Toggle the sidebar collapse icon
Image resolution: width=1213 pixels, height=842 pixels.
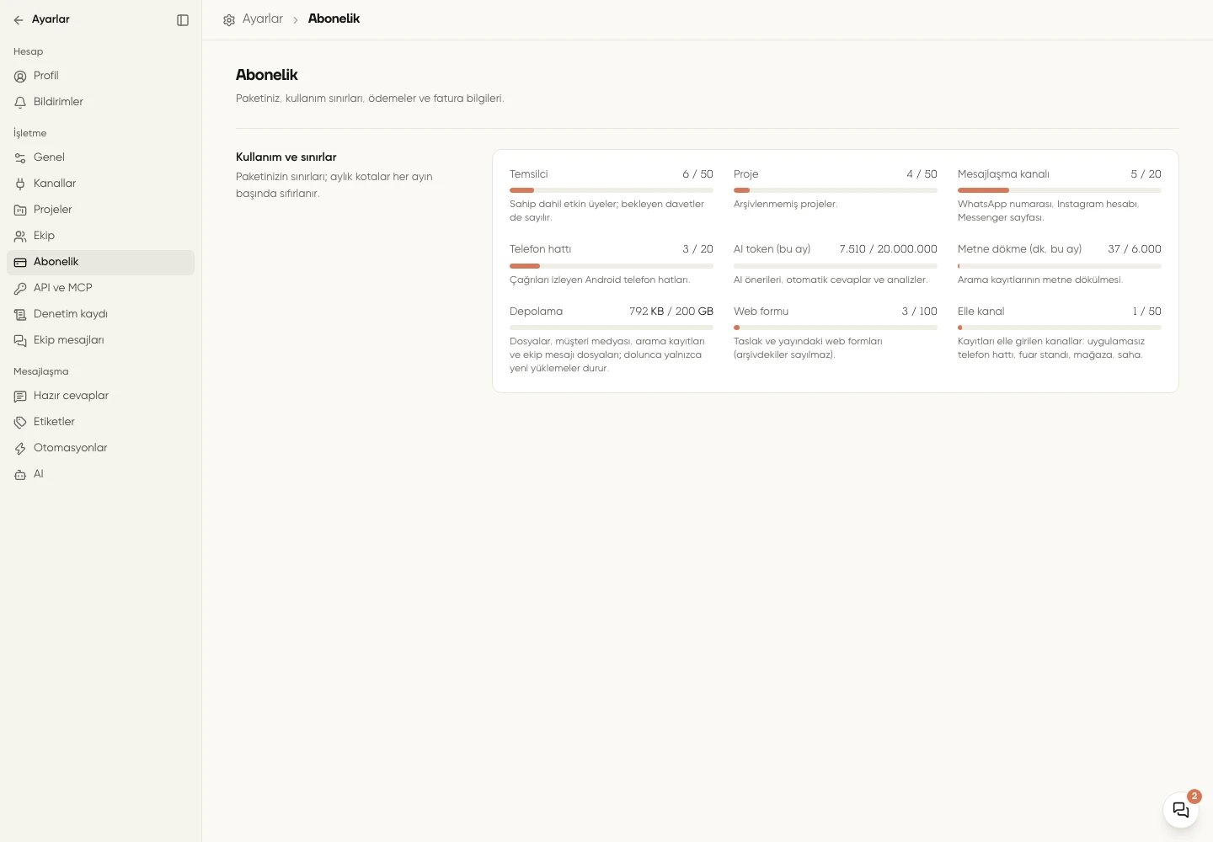tap(183, 19)
